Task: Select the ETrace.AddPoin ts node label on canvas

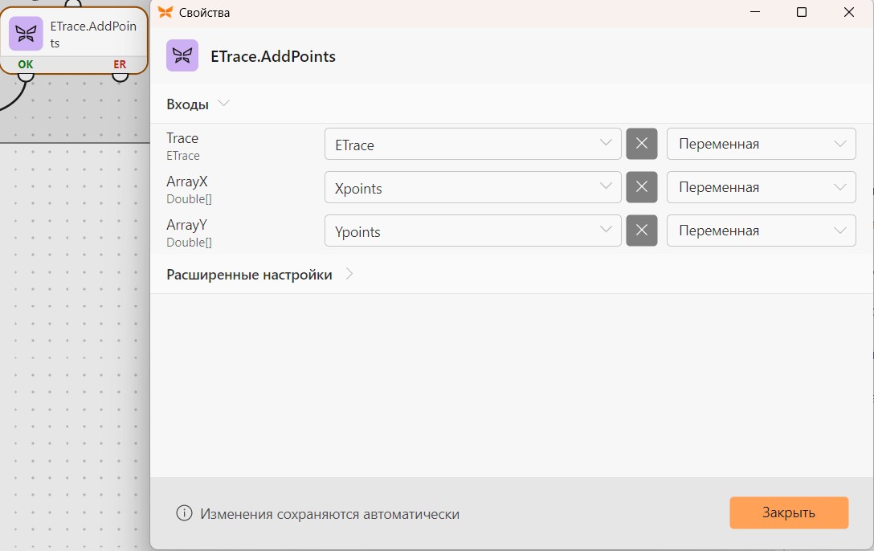Action: coord(93,35)
